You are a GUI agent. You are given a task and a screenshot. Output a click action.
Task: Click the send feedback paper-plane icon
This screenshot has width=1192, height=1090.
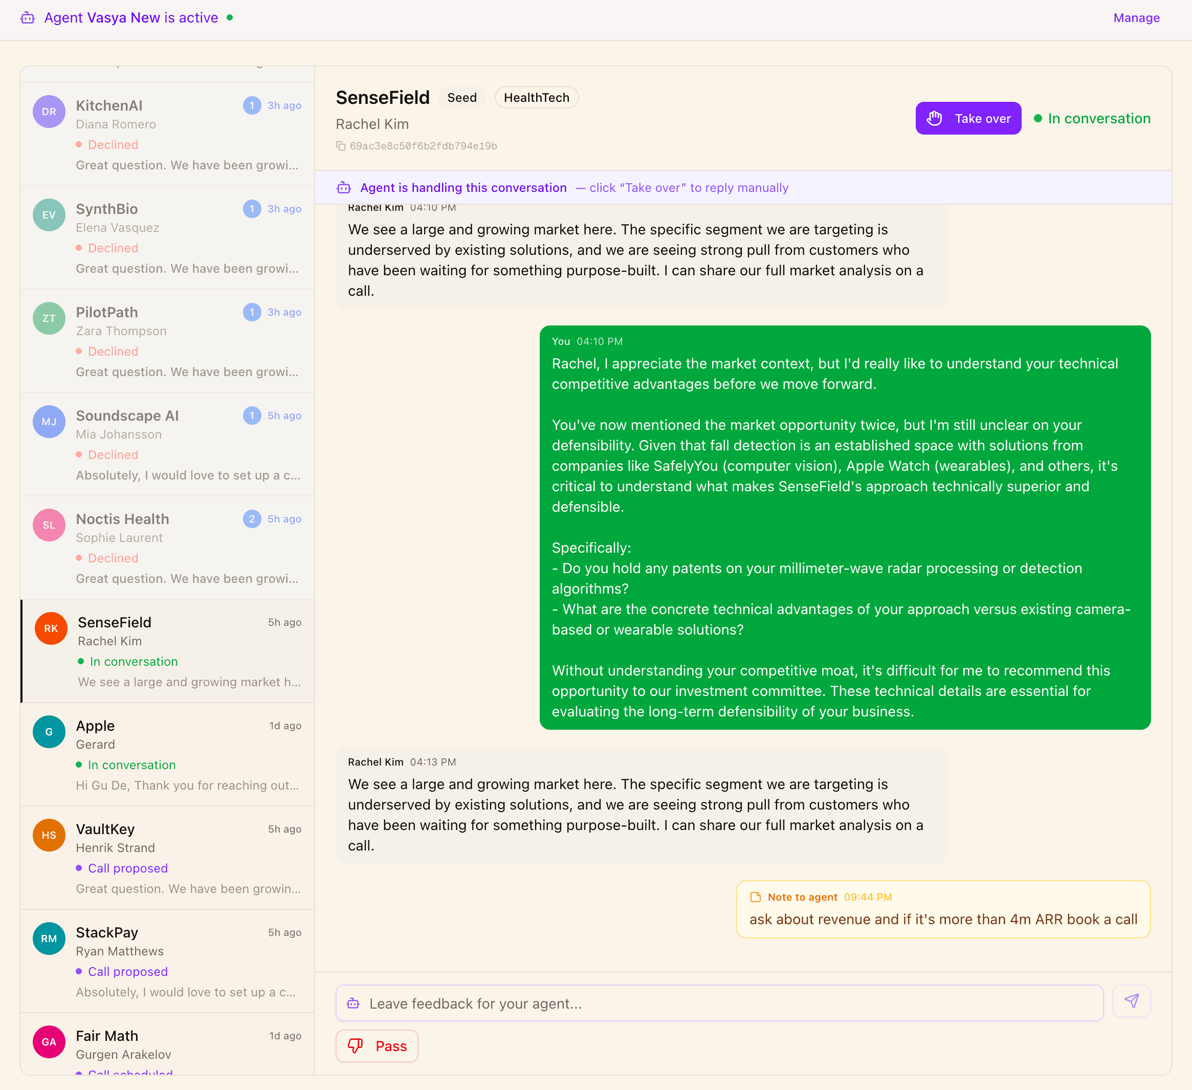tap(1131, 1000)
